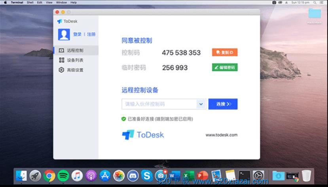Open Notification Center in menu bar
The width and height of the screenshot is (328, 187).
pos(322,2)
